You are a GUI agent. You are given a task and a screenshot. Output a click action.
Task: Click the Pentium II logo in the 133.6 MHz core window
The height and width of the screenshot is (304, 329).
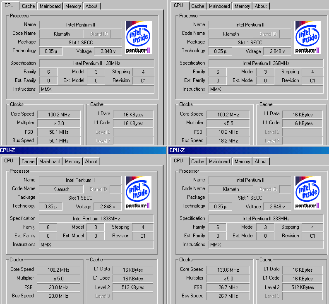point(307,193)
